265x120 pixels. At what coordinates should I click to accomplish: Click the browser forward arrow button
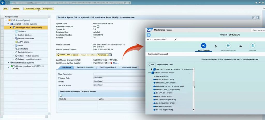8,3
